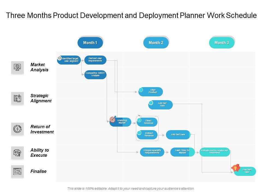Click the Market Analysis row label
This screenshot has height=196, width=262.
[39, 67]
